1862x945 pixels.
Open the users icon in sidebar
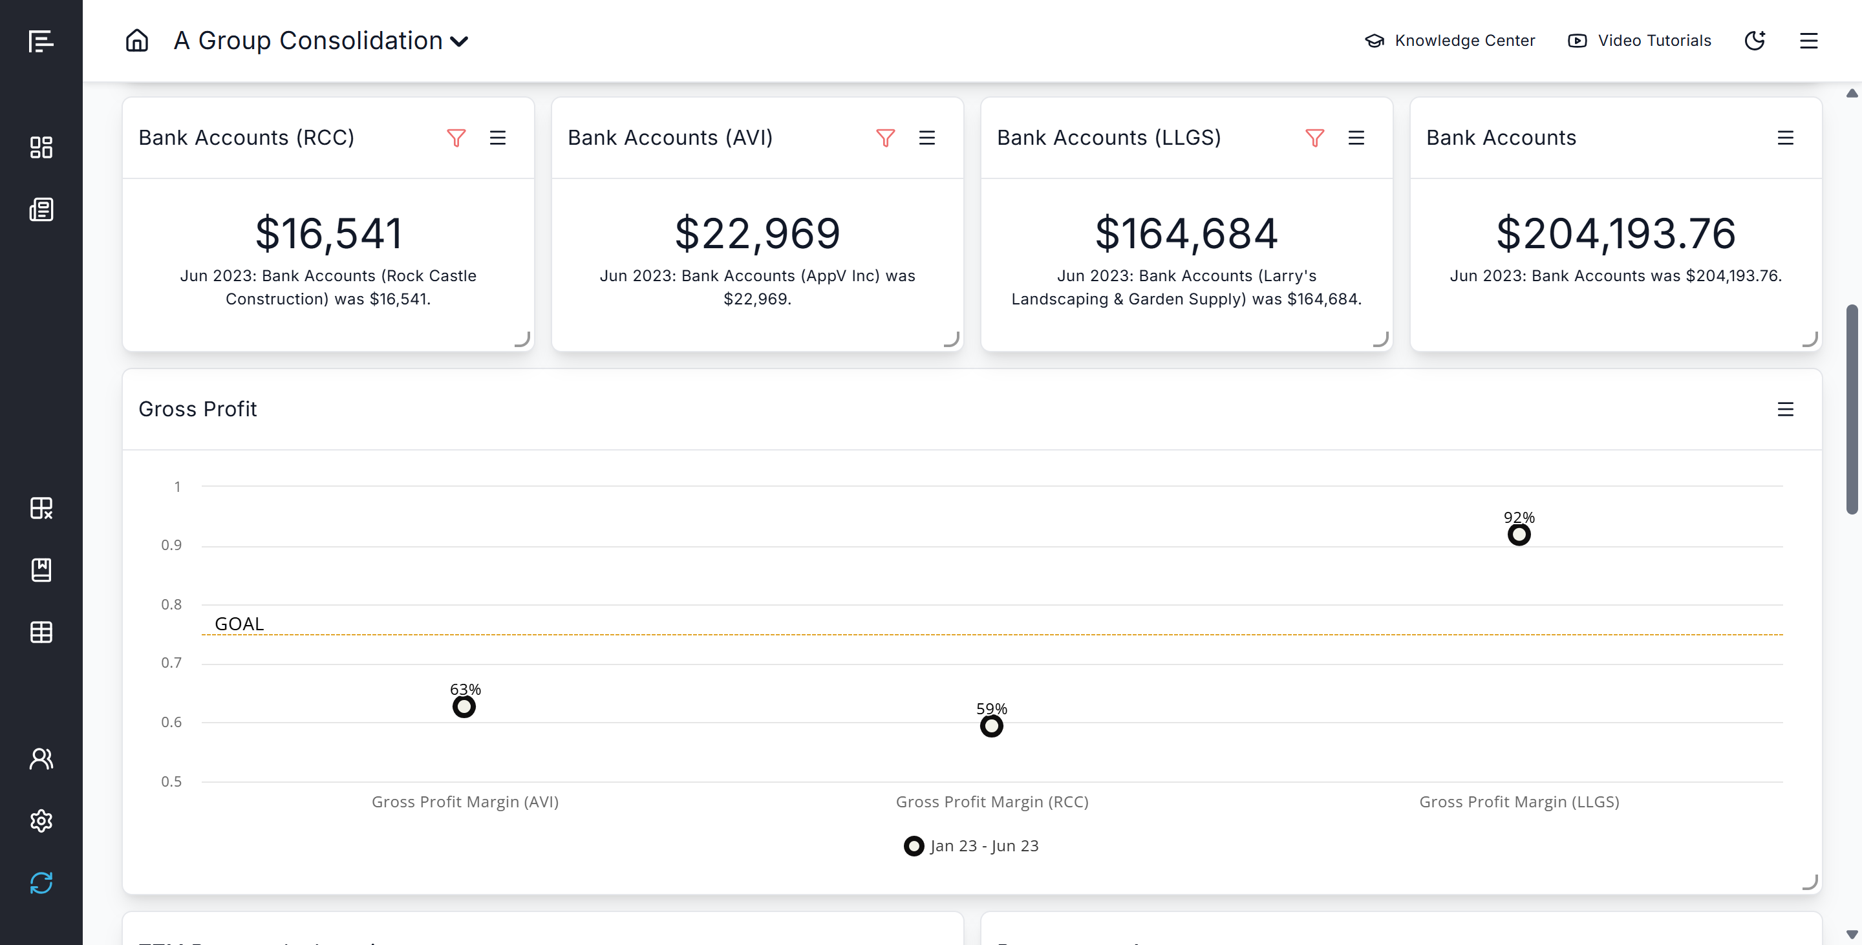click(x=41, y=759)
